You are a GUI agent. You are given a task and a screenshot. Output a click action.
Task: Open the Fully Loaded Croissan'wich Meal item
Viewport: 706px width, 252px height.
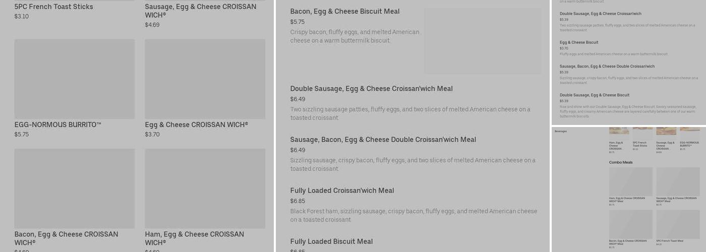click(342, 191)
